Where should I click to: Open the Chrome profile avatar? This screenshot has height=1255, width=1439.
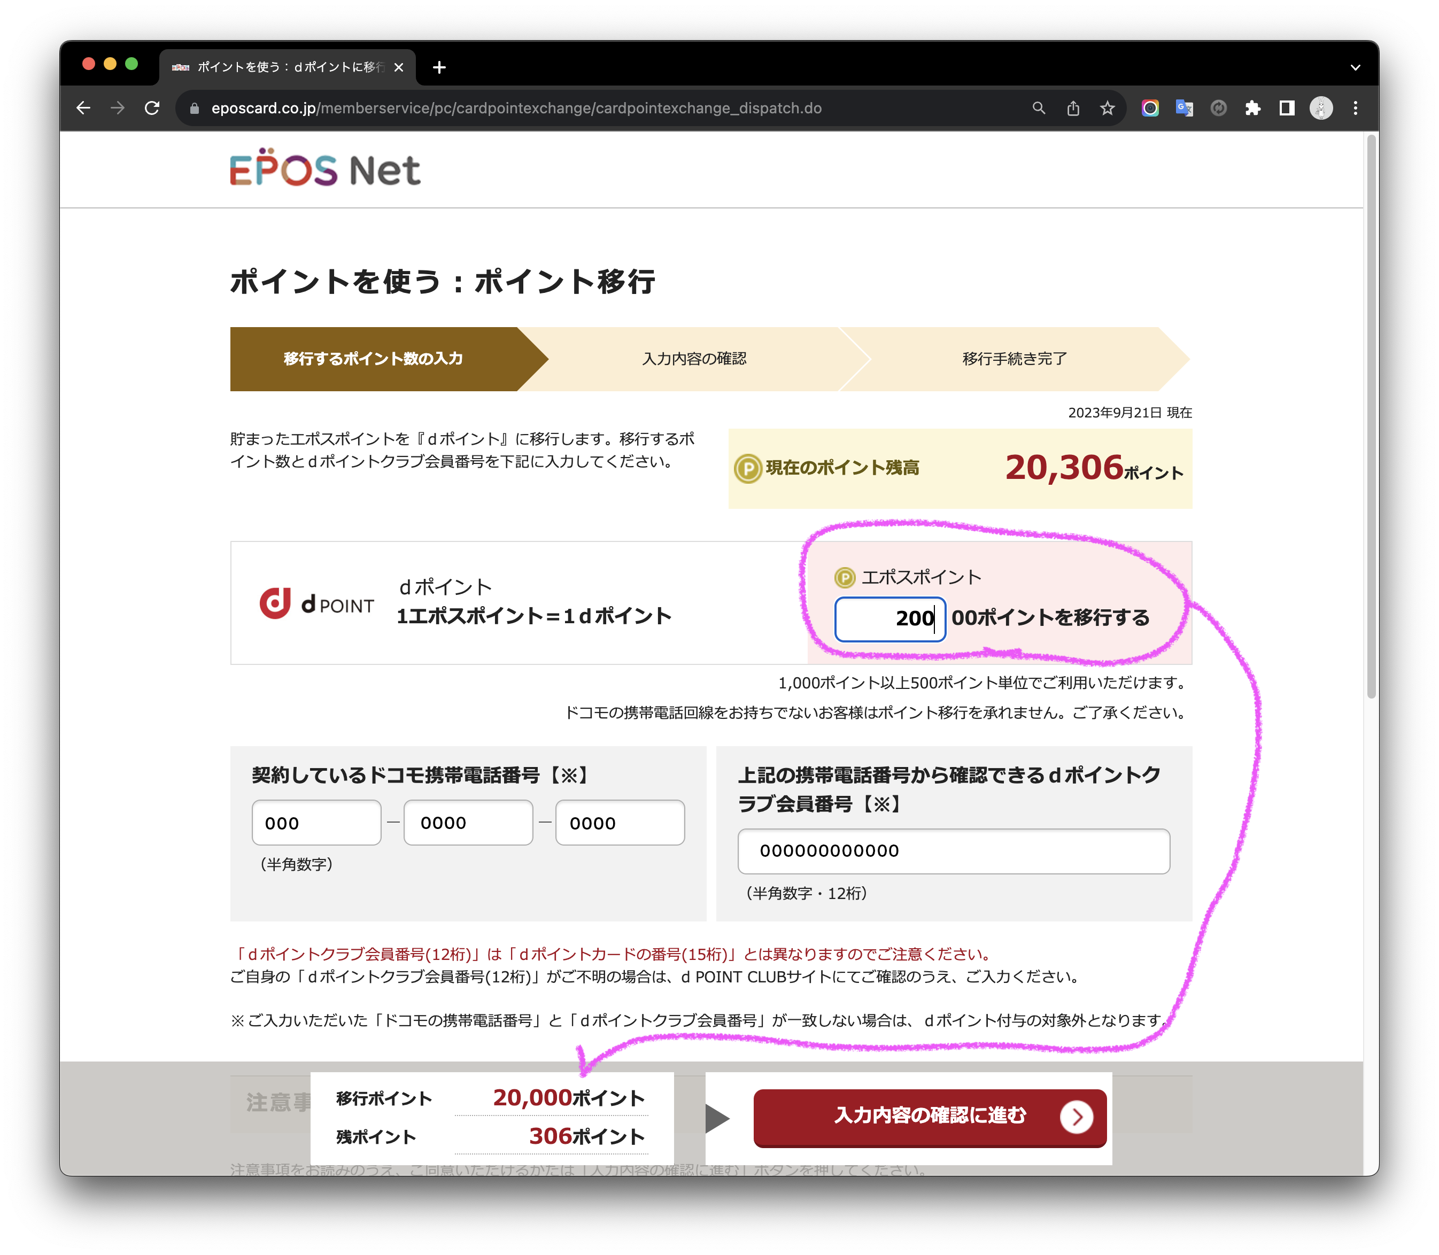1321,108
